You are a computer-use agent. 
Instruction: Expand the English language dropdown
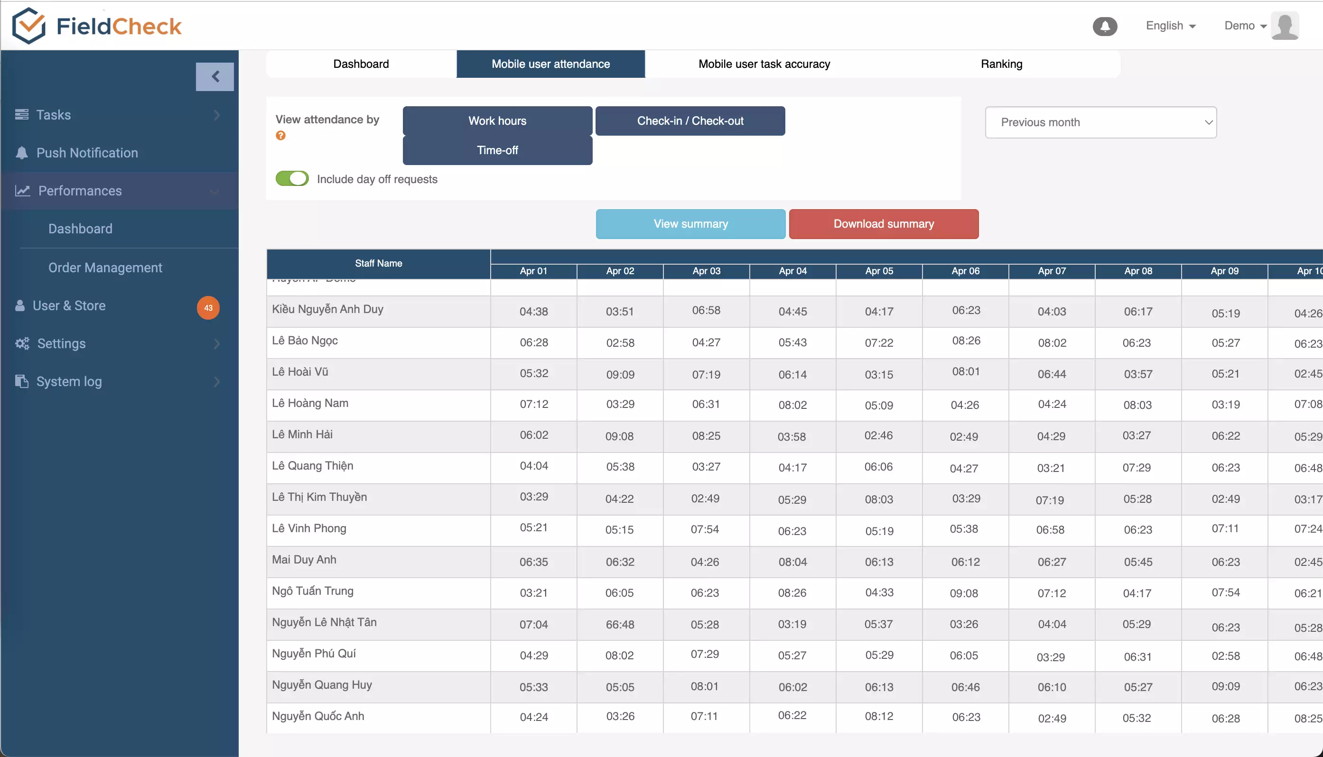click(x=1168, y=26)
